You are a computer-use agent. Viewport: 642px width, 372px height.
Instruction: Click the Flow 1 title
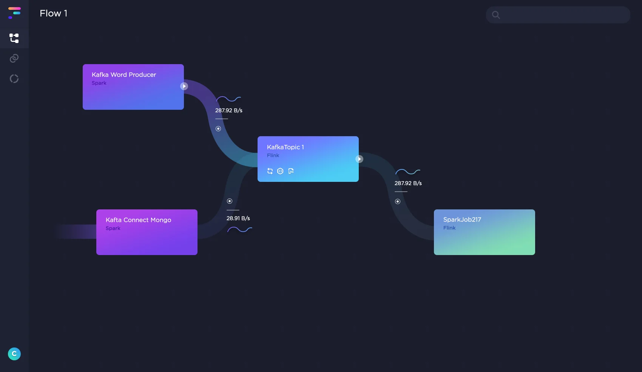click(54, 13)
